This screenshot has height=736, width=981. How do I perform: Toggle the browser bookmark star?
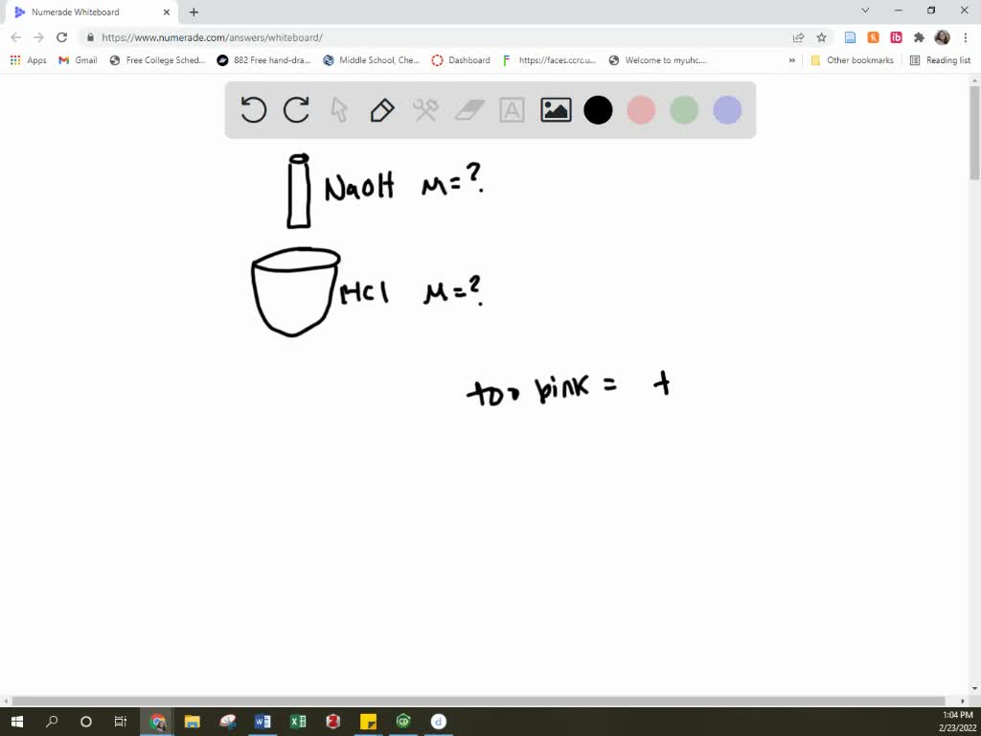point(820,37)
